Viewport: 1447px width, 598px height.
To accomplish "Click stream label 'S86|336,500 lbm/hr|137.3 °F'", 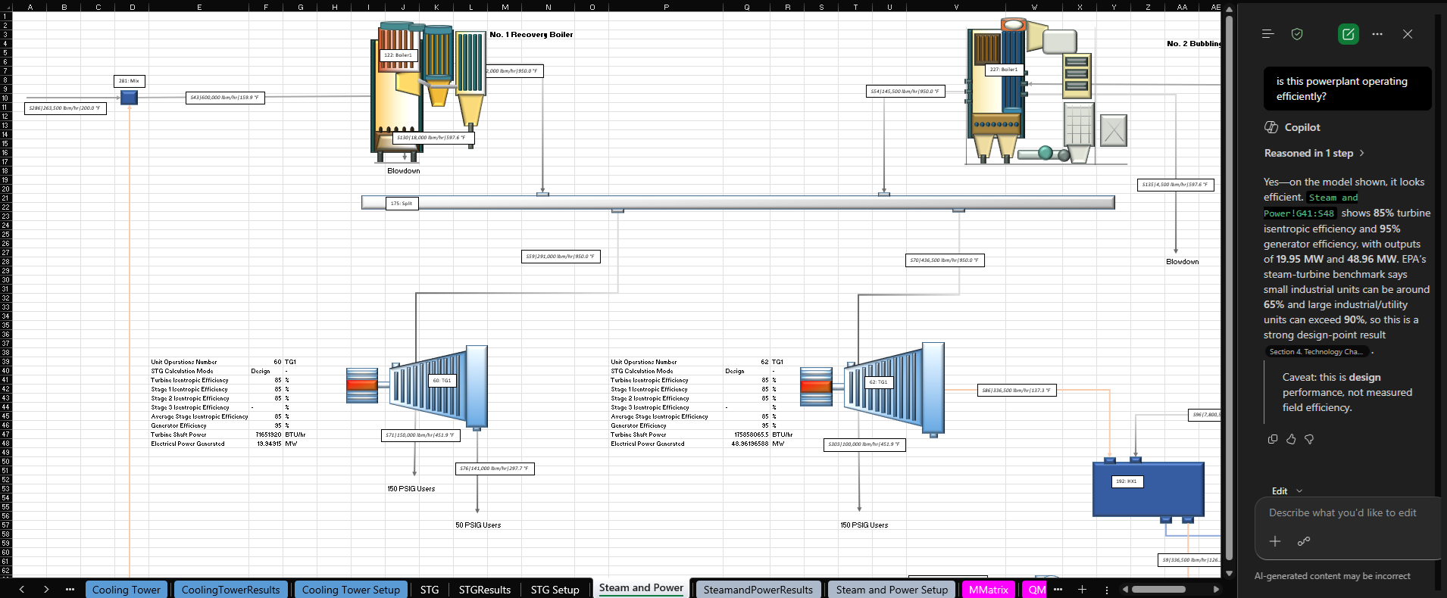I will click(1017, 391).
